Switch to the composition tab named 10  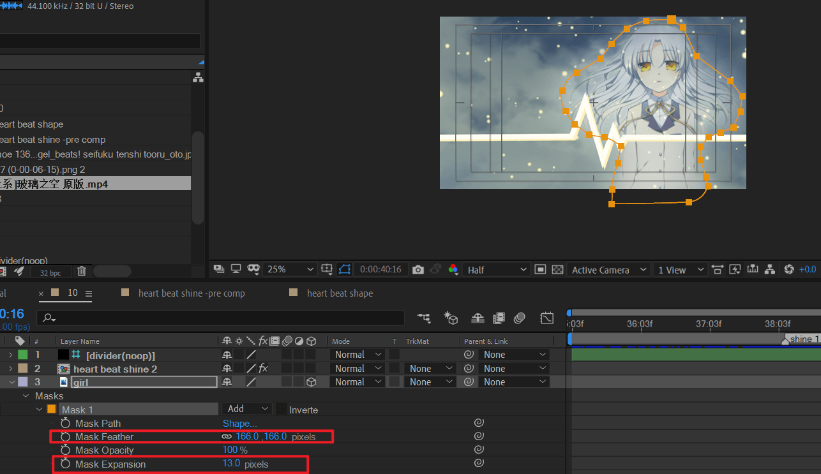tap(72, 293)
